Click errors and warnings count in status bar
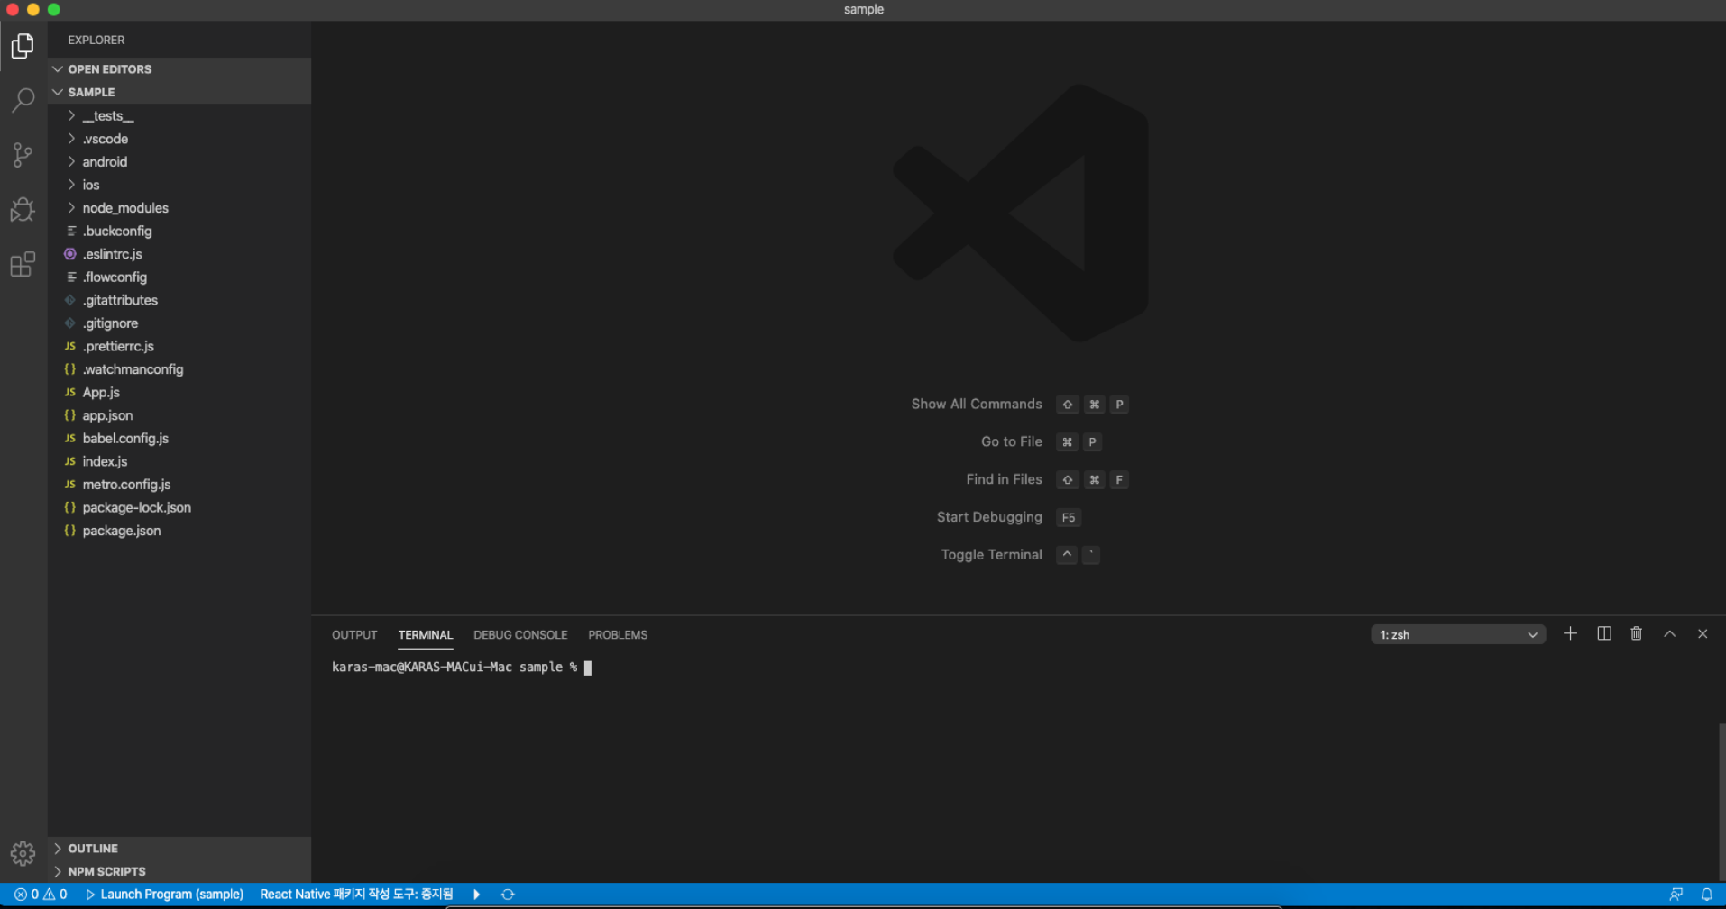 coord(41,895)
